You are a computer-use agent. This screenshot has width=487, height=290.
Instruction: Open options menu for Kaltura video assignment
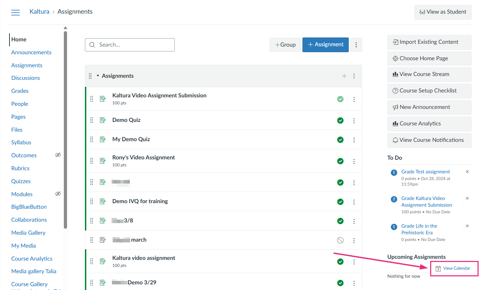tap(354, 262)
